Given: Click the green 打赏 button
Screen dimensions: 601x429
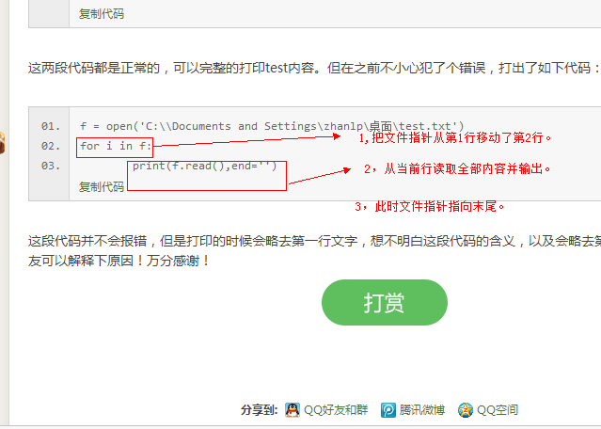Looking at the screenshot, I should coord(385,303).
